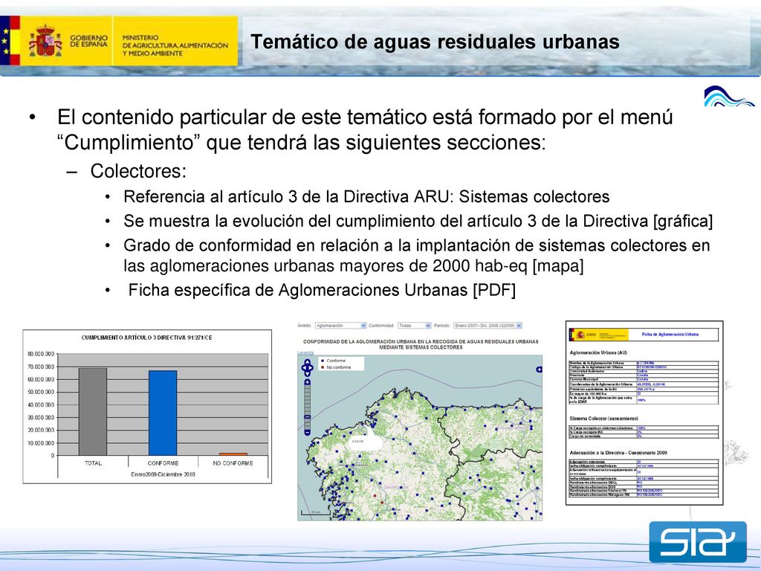Click the Adecuación a la Directiva heading in PDF
This screenshot has height=571, width=761.
point(618,453)
